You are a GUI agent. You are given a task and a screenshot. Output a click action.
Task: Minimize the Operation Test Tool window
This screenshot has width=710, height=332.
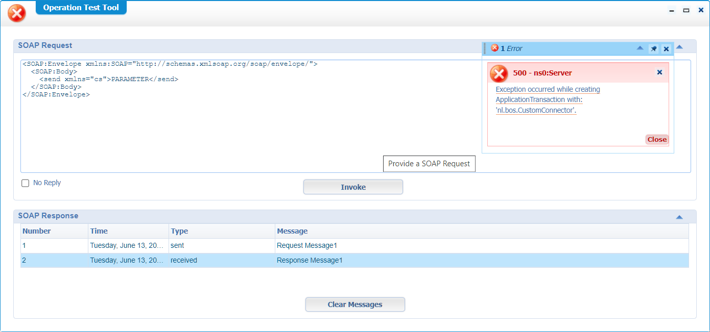[672, 10]
